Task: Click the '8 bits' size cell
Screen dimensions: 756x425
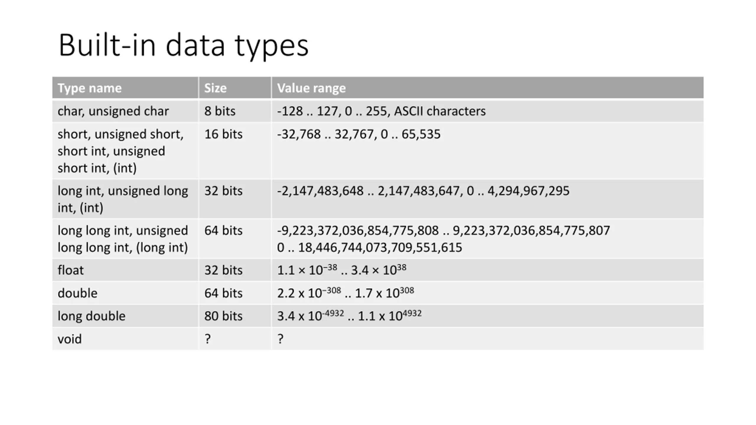Action: coord(235,111)
